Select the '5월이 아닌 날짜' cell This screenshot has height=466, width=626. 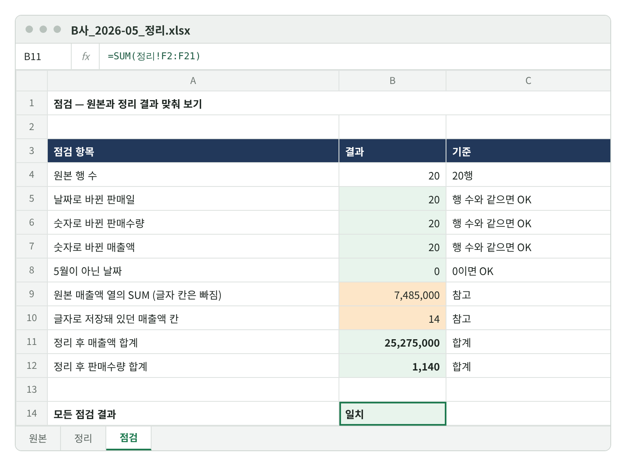[193, 270]
